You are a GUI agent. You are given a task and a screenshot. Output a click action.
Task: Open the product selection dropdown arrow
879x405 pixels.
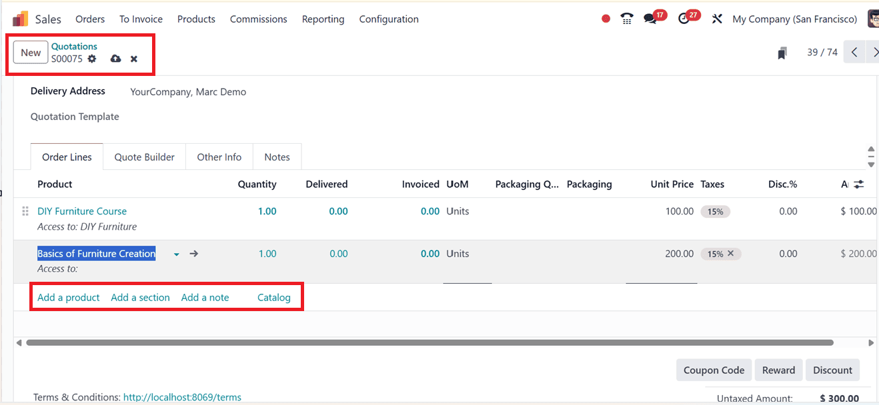point(175,254)
